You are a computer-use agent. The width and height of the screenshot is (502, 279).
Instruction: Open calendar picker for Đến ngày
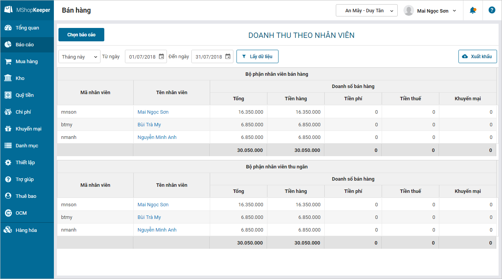point(228,57)
